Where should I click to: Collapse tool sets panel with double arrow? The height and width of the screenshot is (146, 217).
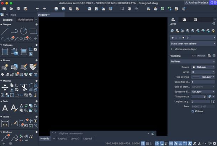[x=36, y=20]
